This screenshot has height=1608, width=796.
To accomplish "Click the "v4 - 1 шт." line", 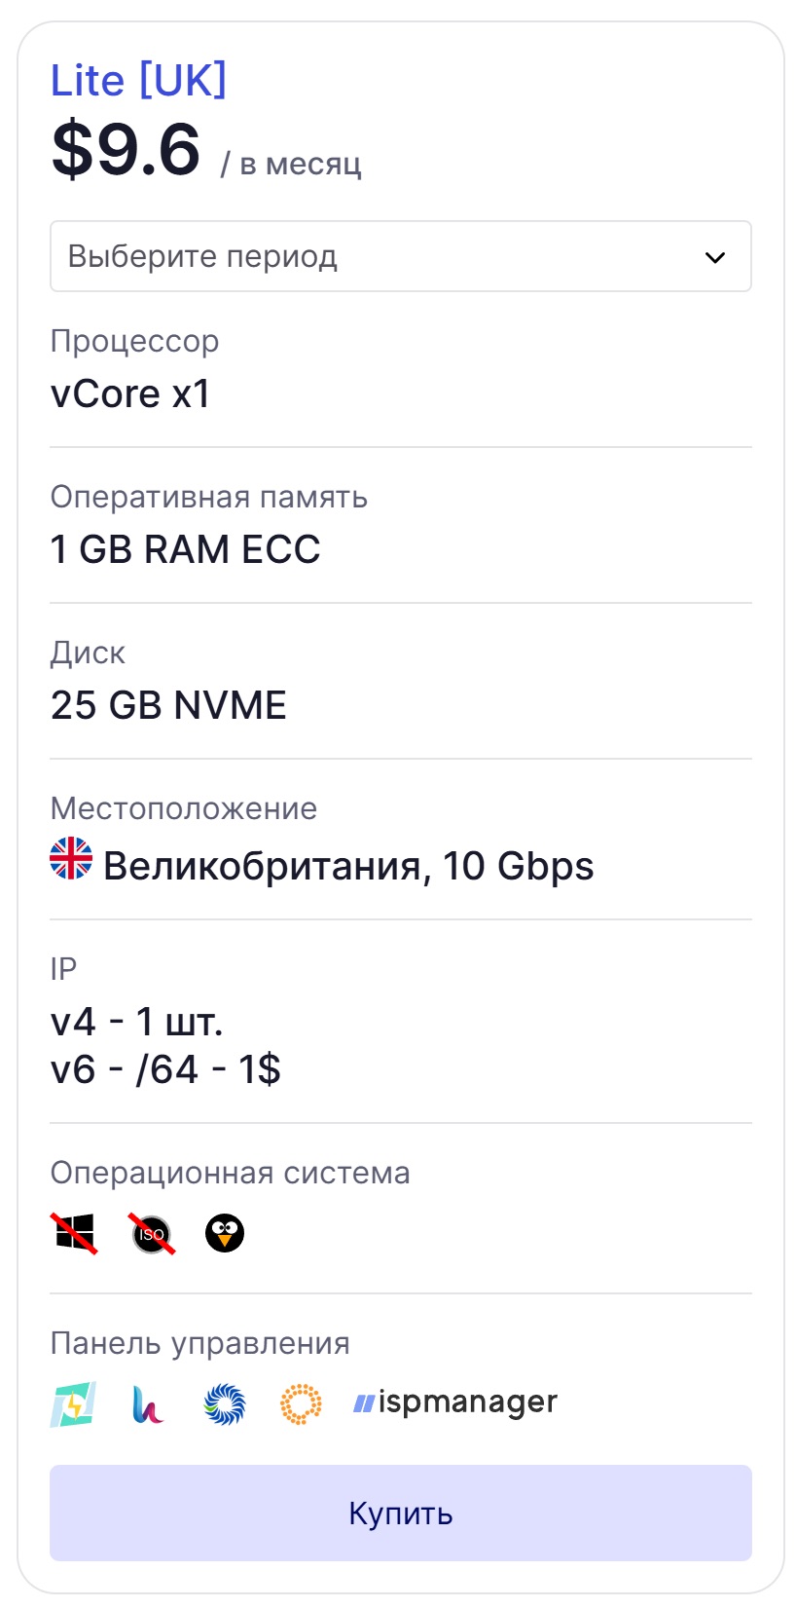I will point(137,1022).
